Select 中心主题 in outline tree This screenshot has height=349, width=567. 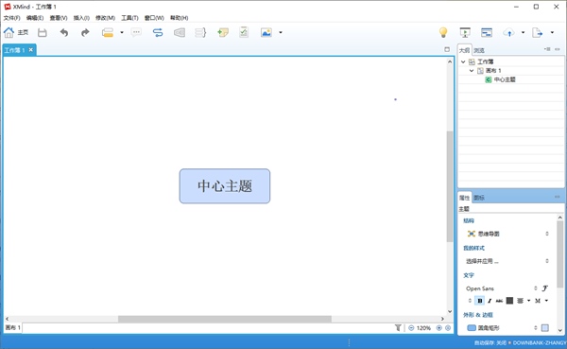pos(505,79)
